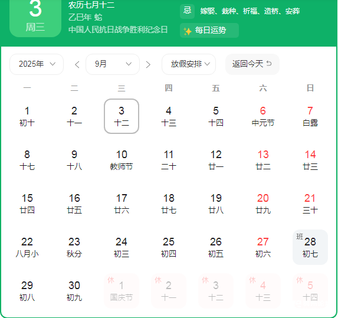338x318 pixels.
Task: Click the sparkle icon beside 每日运势
Action: tap(188, 31)
